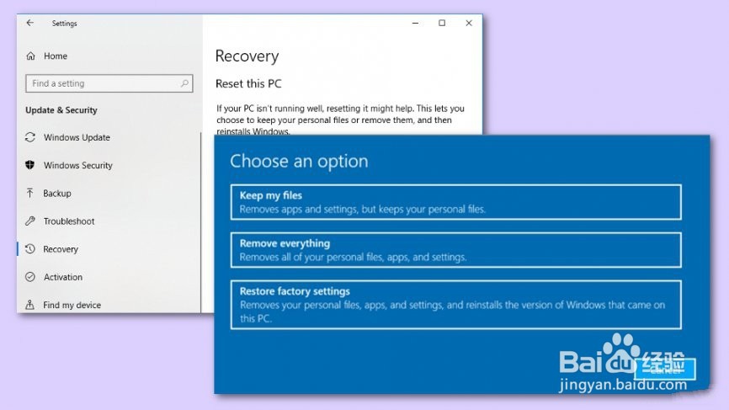Click the Recovery history clock icon
This screenshot has width=729, height=410.
tap(30, 248)
